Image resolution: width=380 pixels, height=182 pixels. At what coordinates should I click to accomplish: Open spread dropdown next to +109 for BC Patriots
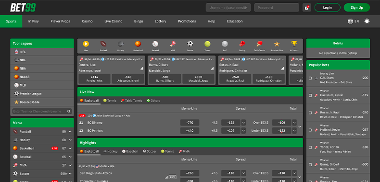click(243, 131)
